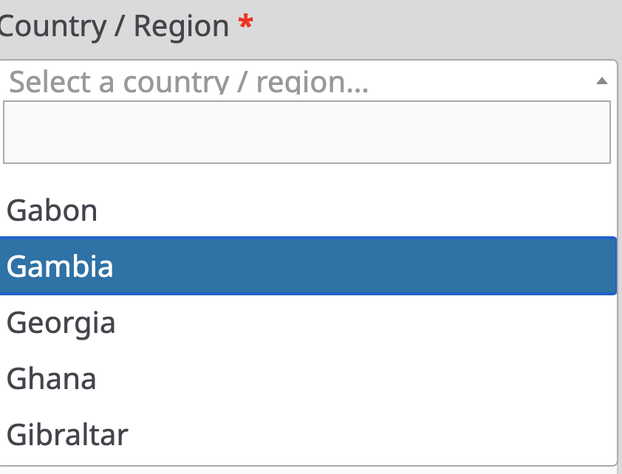Pick Ghana in the country options

pos(52,379)
